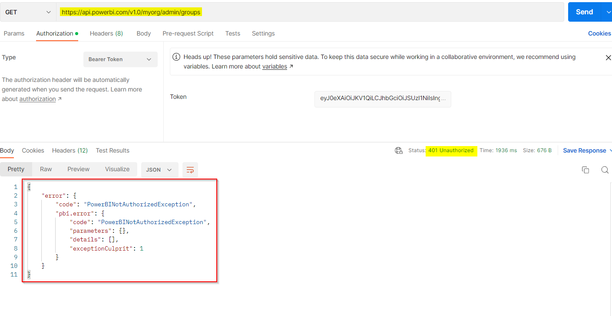The height and width of the screenshot is (316, 612).
Task: Open the JSON format dropdown
Action: 159,170
